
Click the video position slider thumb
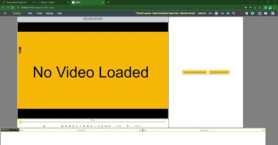pyautogui.click(x=21, y=122)
